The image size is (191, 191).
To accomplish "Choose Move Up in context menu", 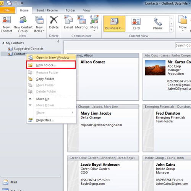I will tap(51, 99).
